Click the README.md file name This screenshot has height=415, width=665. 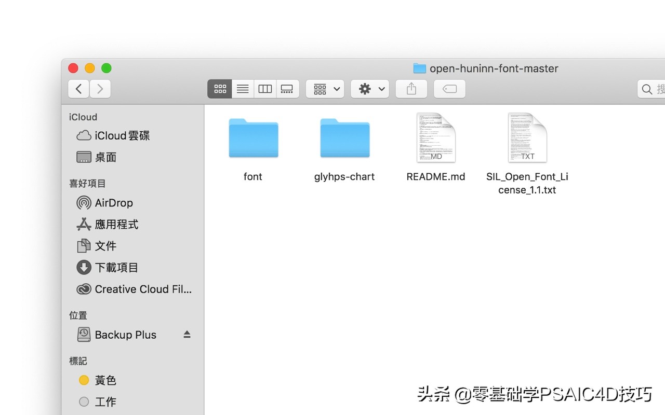[x=436, y=176]
